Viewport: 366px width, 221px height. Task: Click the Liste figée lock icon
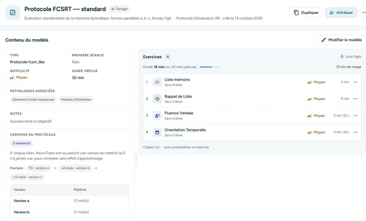coord(342,57)
